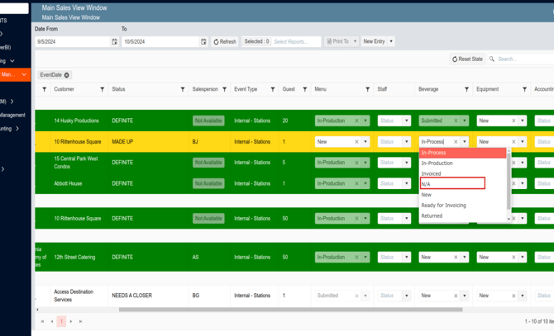
Task: Open the Salesperson column filter
Action: 224,89
